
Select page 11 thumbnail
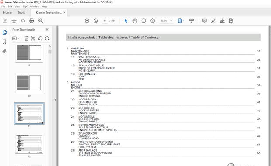pos(29,113)
